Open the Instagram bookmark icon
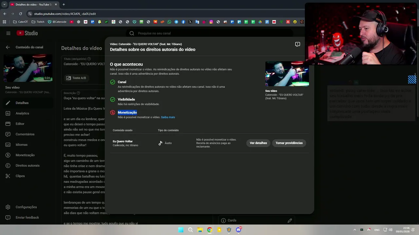419x235 pixels. pos(211,22)
